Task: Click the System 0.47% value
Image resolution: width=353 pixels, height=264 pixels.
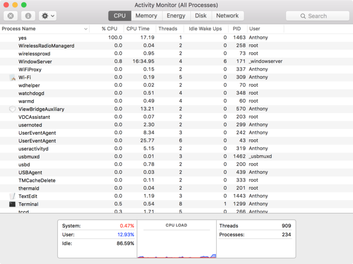Action: (127, 226)
